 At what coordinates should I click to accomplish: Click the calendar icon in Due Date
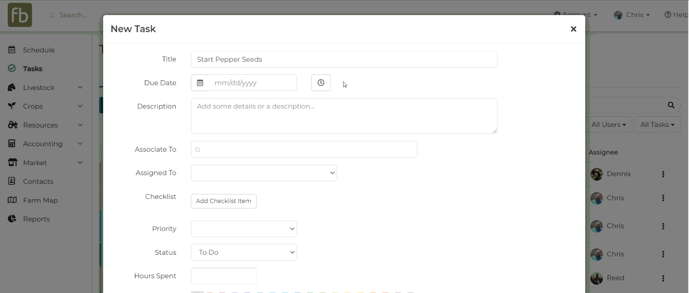(x=200, y=83)
